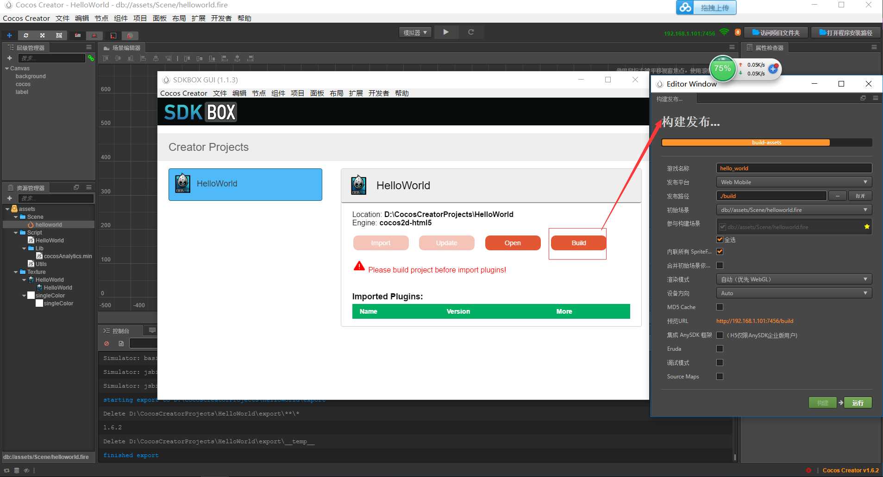Click the build-assets progress bar

pos(767,142)
